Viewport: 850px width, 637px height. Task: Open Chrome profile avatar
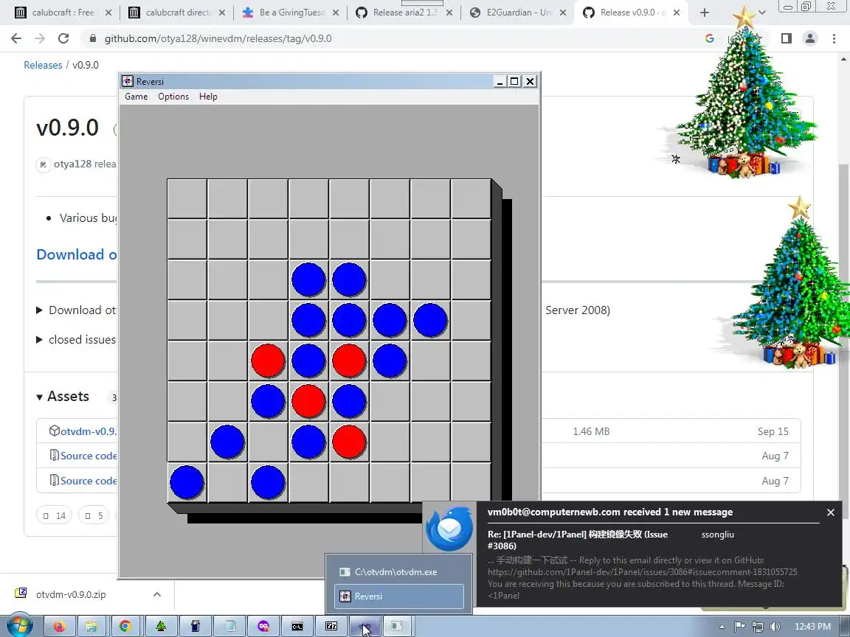click(810, 38)
